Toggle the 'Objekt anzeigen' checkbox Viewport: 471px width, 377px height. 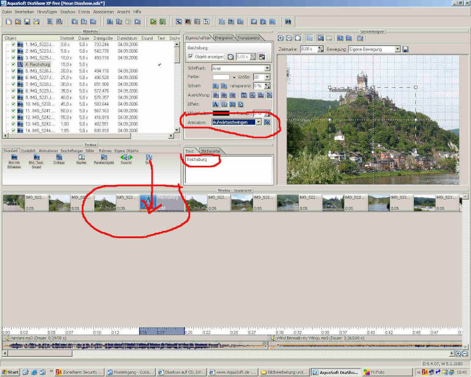pyautogui.click(x=191, y=56)
